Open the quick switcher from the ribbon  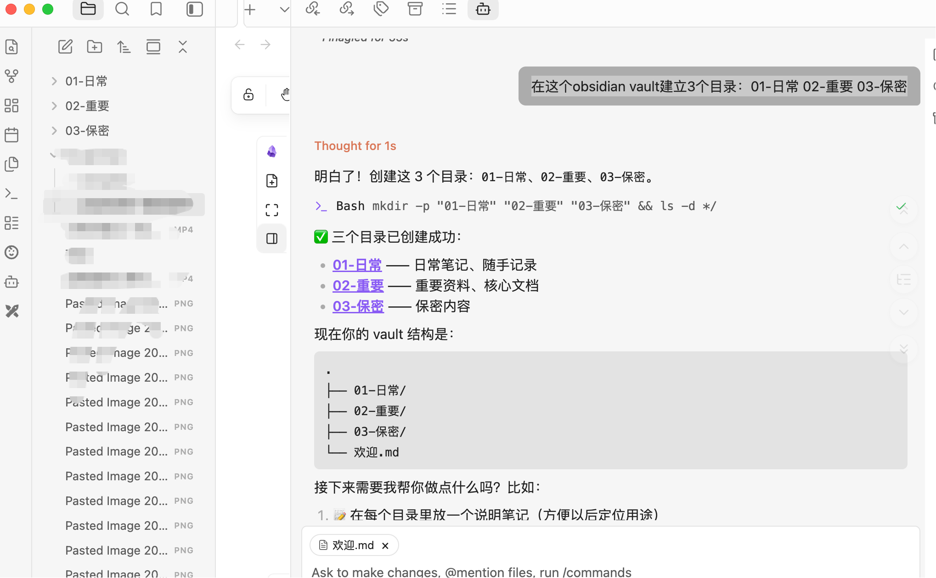pos(11,47)
